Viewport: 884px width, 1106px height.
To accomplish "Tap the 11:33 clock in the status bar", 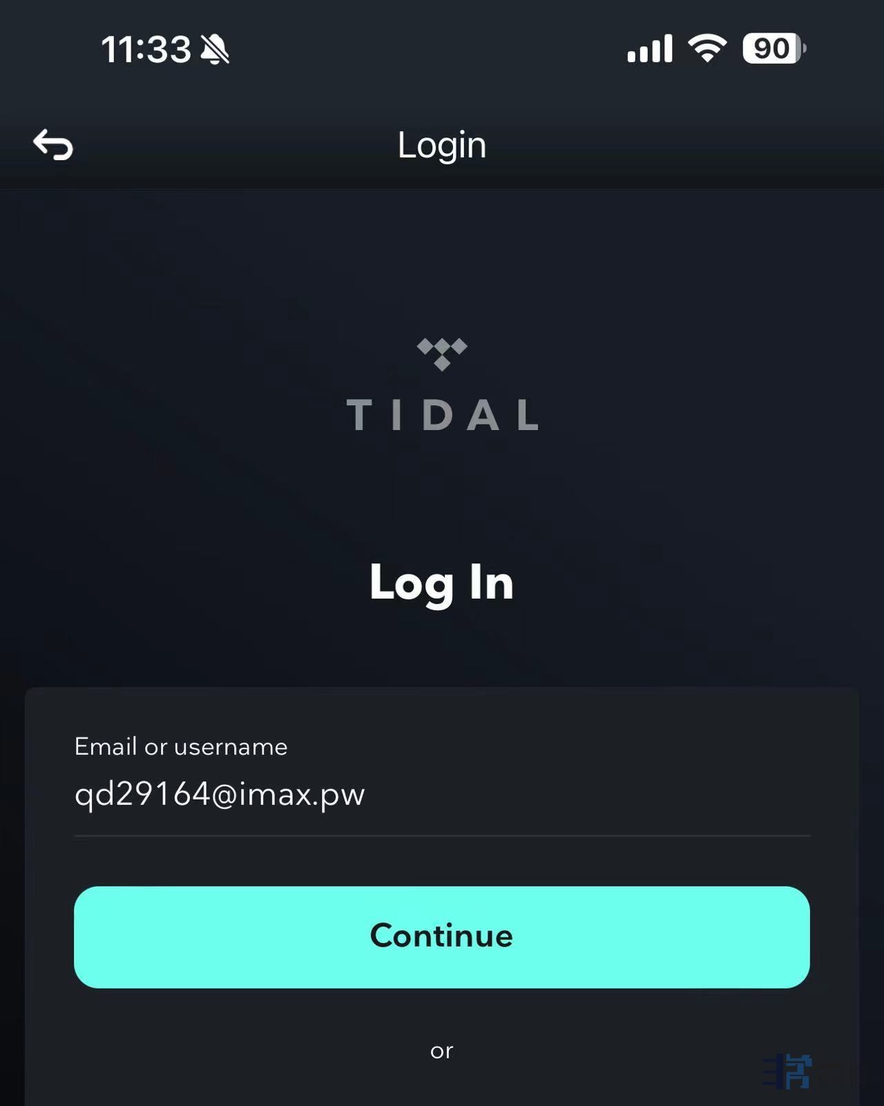I will click(x=146, y=50).
